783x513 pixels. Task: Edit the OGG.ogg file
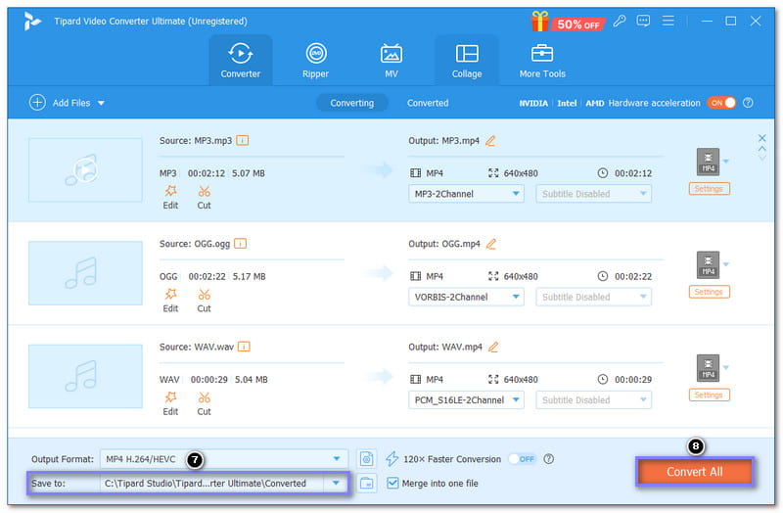tap(170, 302)
